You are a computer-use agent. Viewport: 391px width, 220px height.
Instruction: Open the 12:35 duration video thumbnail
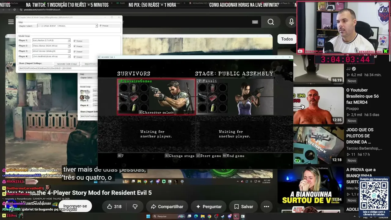pos(319,105)
